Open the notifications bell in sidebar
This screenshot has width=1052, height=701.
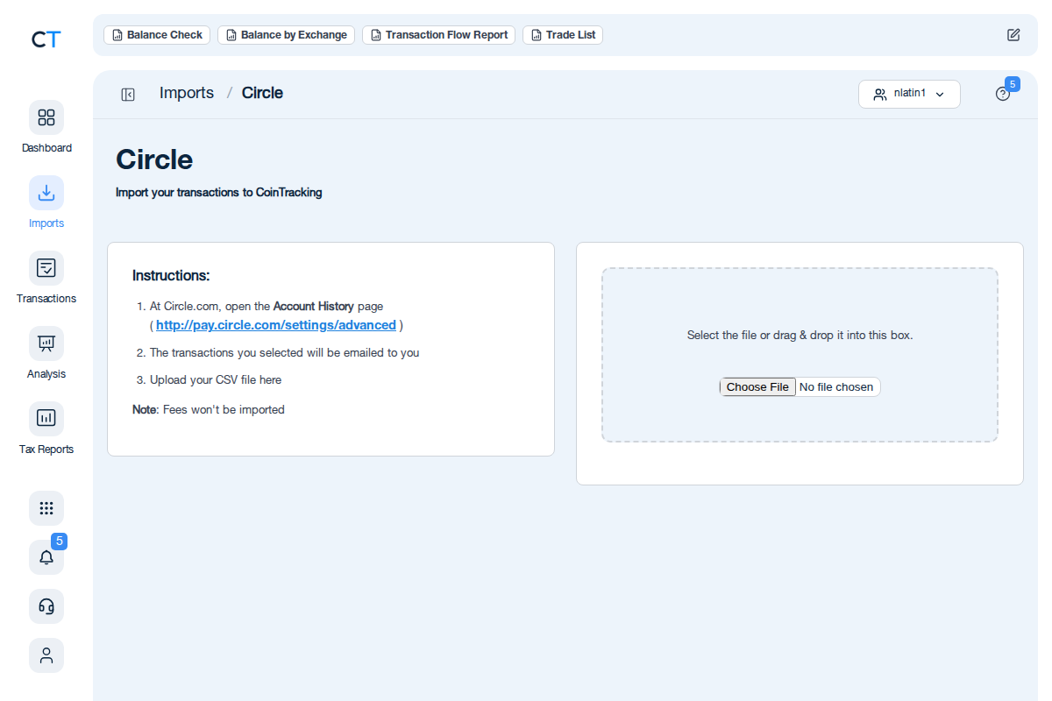pos(46,557)
